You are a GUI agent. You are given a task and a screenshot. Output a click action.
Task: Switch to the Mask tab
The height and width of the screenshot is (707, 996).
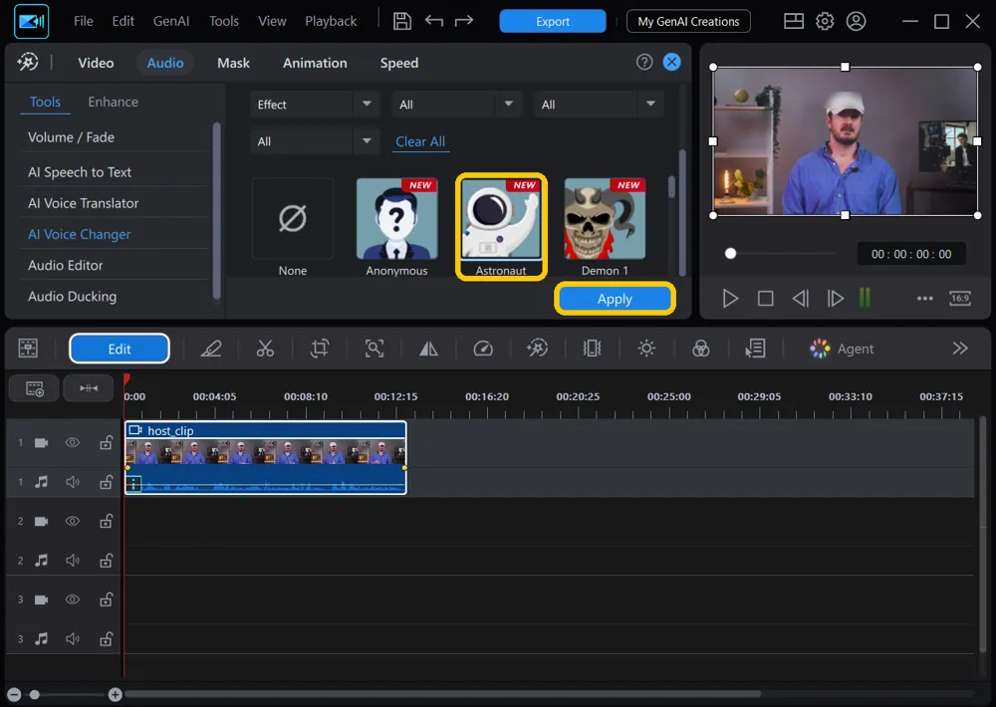pyautogui.click(x=233, y=63)
